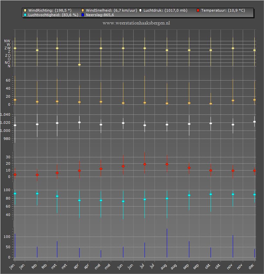Click the September air pressure white marker
Viewport: 264px width, 274px height.
(x=189, y=124)
